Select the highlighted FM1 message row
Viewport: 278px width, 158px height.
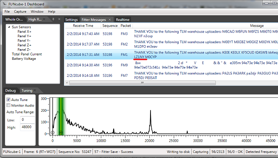click(171, 55)
